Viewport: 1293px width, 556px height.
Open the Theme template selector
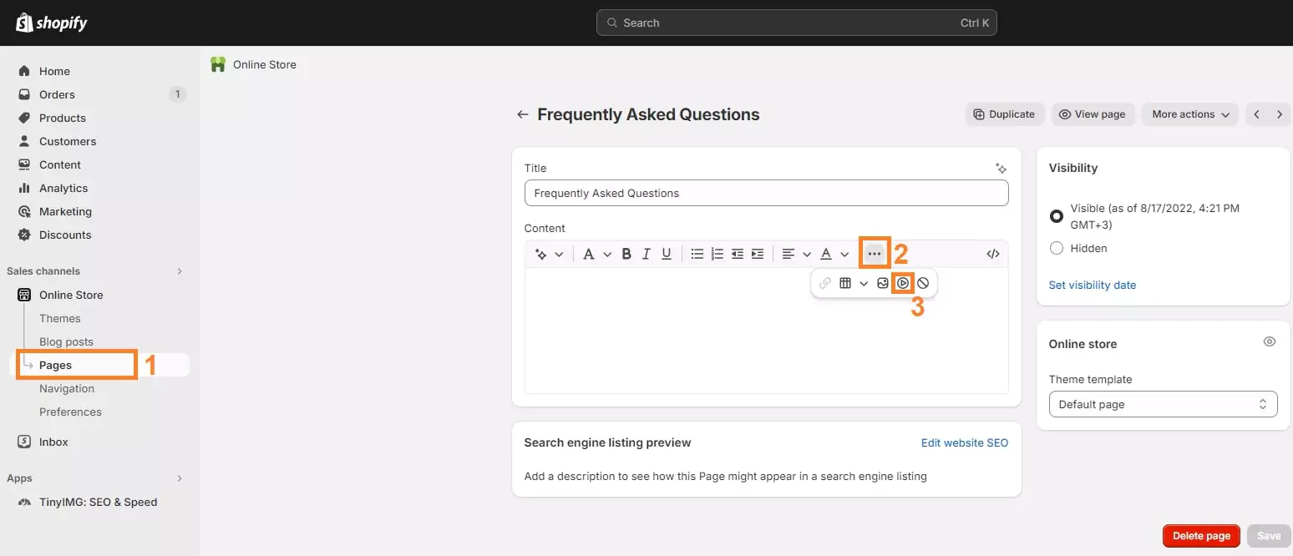(x=1163, y=404)
